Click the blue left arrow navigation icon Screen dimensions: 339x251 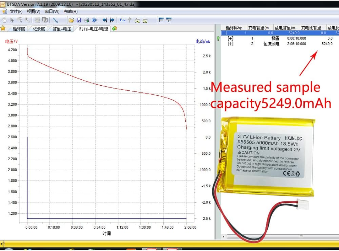[x=105, y=20]
